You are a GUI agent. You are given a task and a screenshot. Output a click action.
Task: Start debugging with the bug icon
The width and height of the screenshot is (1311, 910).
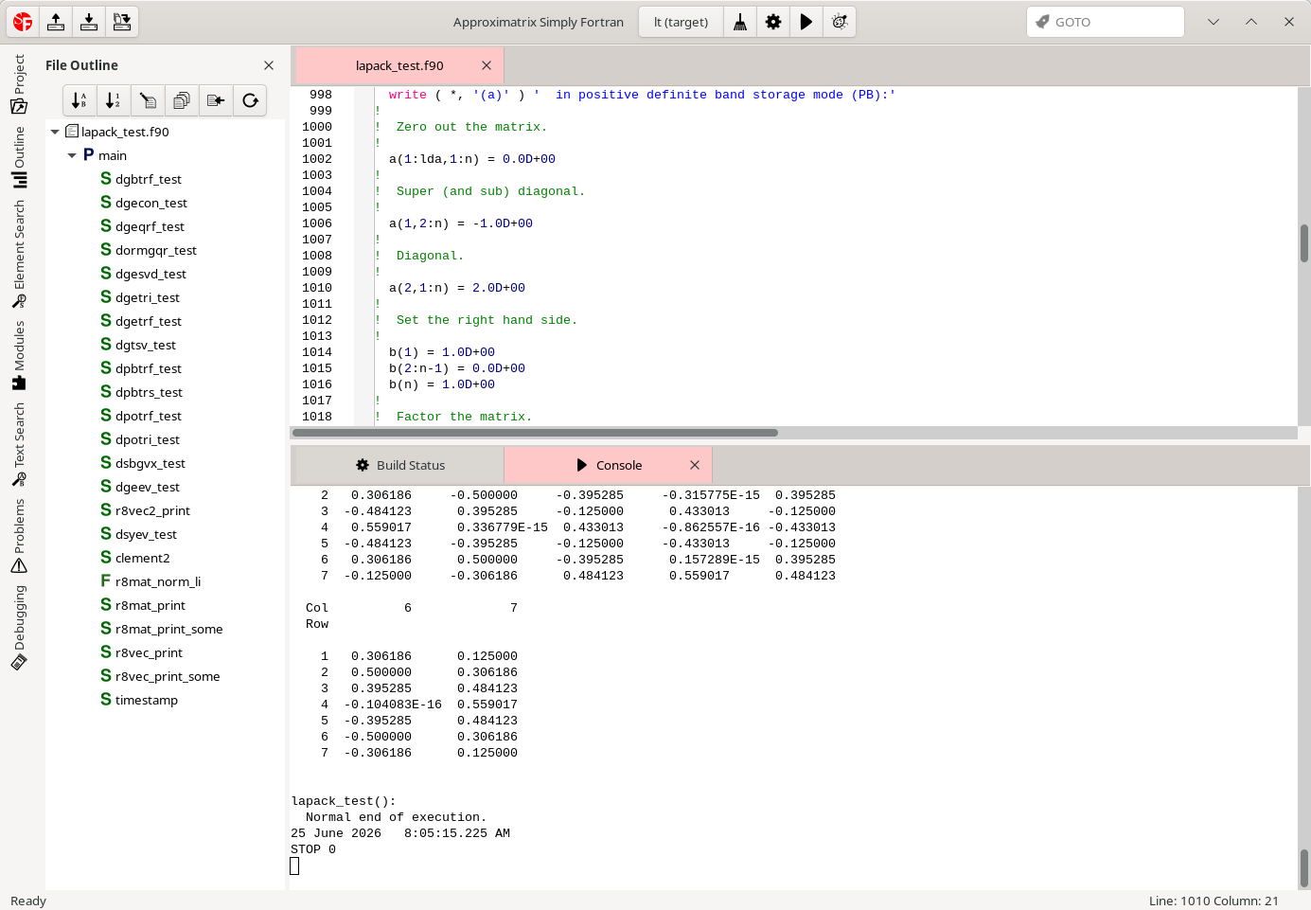840,22
